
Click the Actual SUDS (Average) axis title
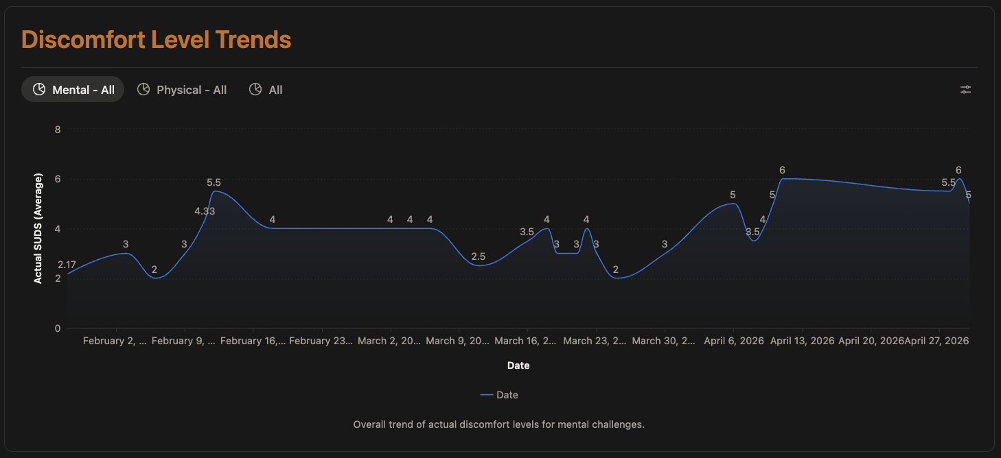tap(38, 228)
